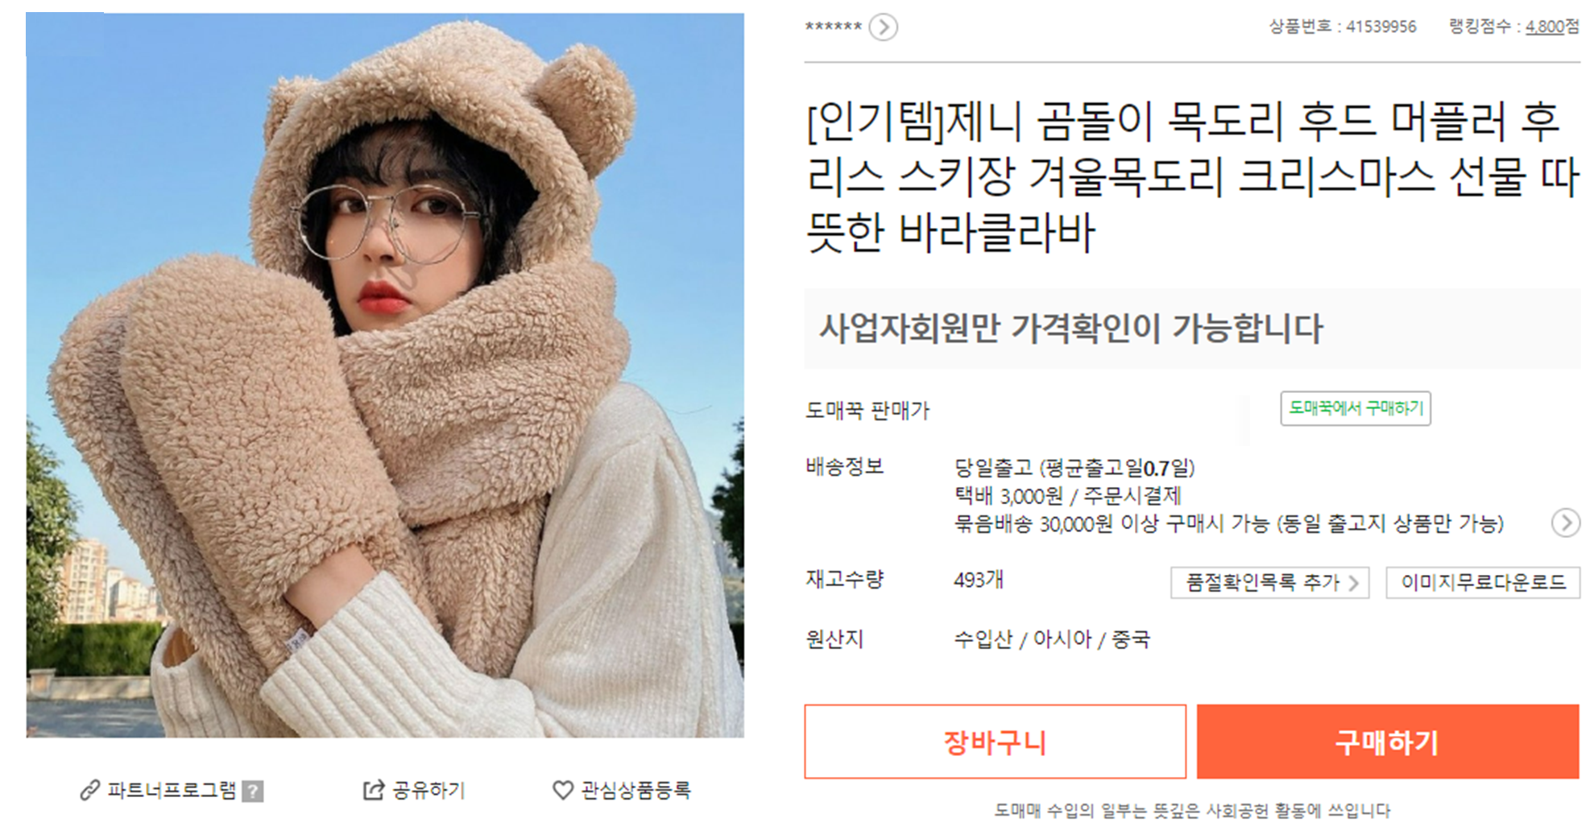Click 관심상품등록 wishlist text

636,790
